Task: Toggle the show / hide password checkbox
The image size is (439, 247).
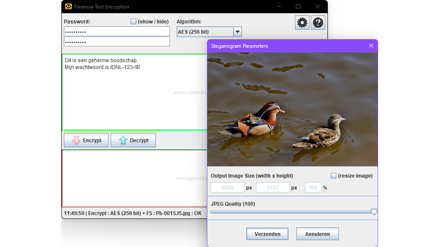Action: coord(133,22)
